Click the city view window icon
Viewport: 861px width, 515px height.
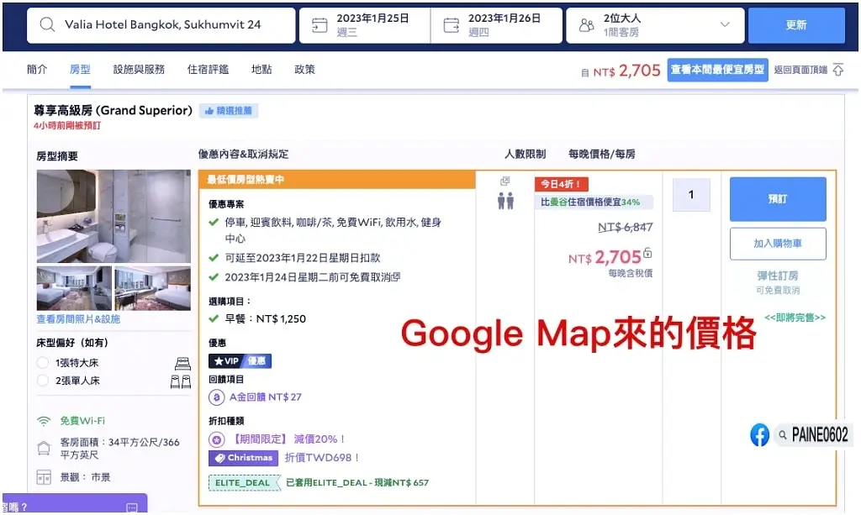tap(44, 477)
